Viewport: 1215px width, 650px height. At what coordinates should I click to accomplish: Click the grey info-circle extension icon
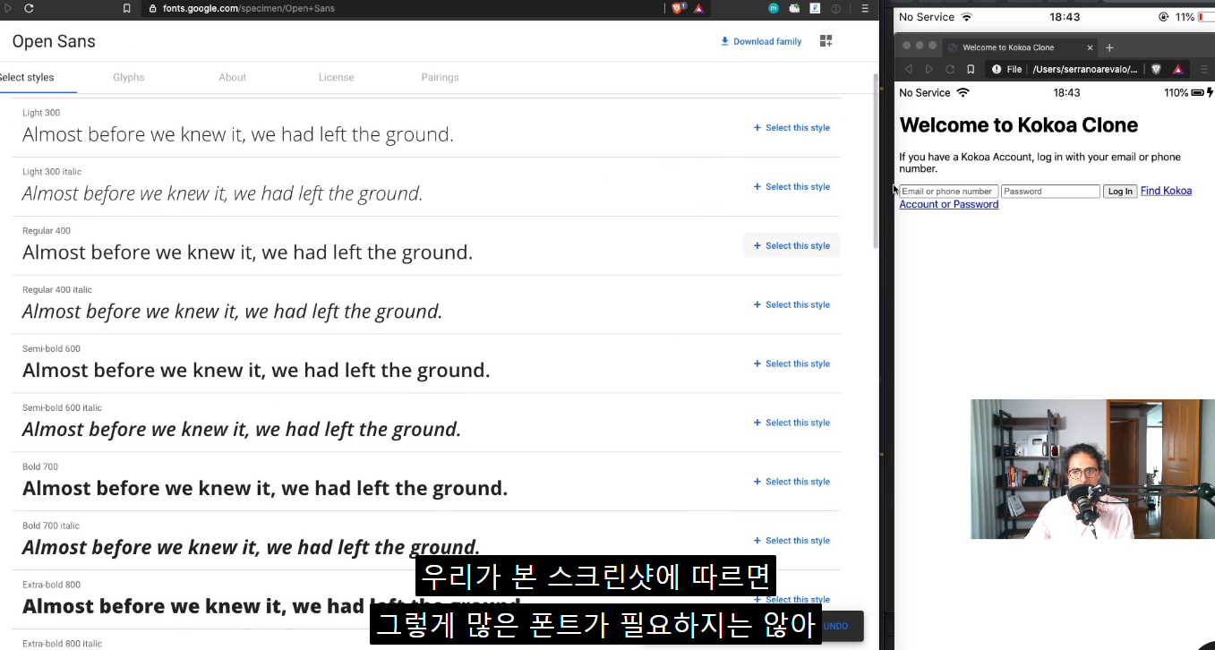836,8
